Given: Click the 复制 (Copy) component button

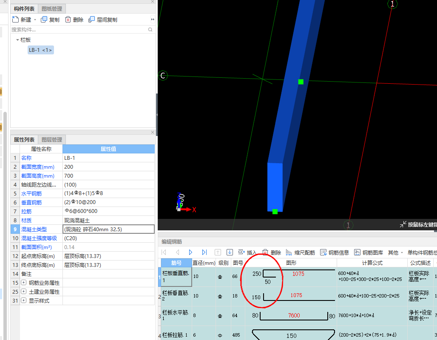Looking at the screenshot, I should 50,20.
